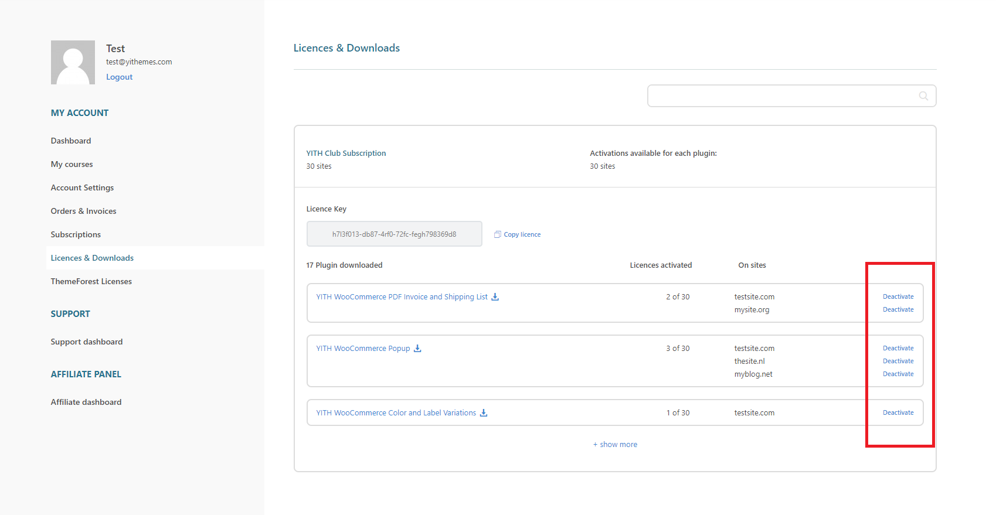Expand list with show more
The width and height of the screenshot is (996, 515).
pyautogui.click(x=615, y=445)
